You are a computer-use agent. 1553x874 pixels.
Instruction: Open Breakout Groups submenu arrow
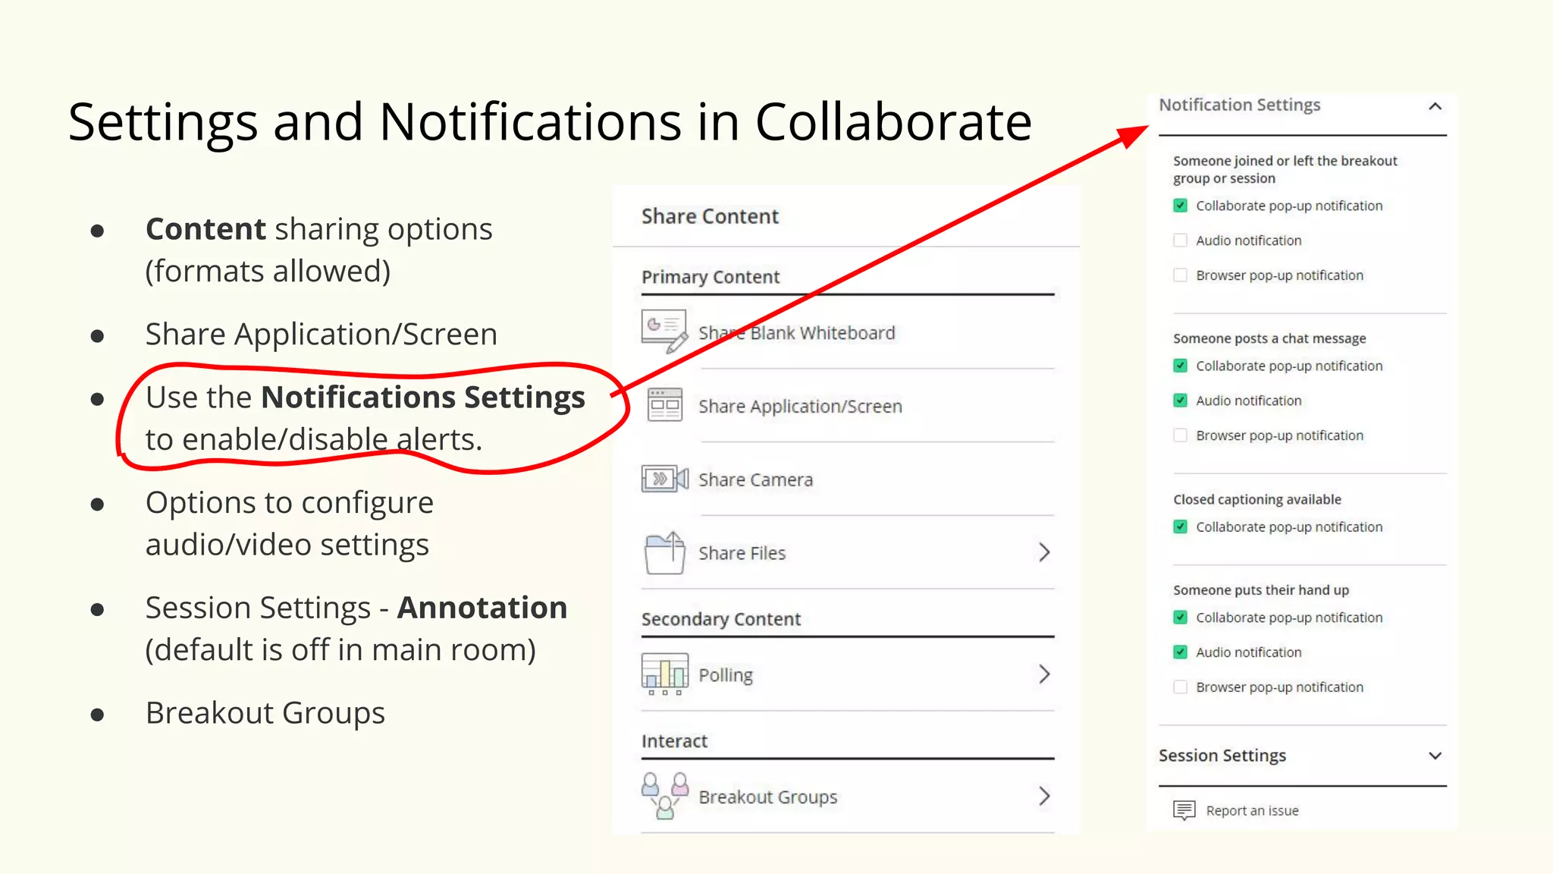pyautogui.click(x=1044, y=796)
